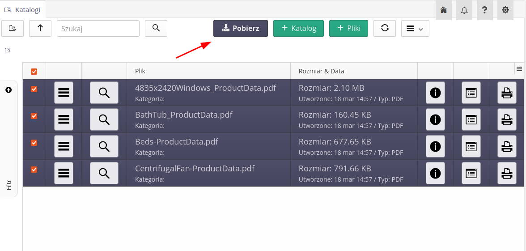Open settings gear icon
The image size is (526, 251).
[505, 10]
